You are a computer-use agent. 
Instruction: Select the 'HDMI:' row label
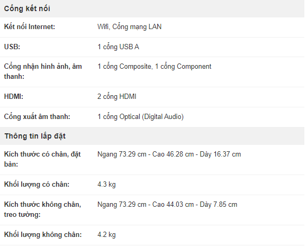14,96
